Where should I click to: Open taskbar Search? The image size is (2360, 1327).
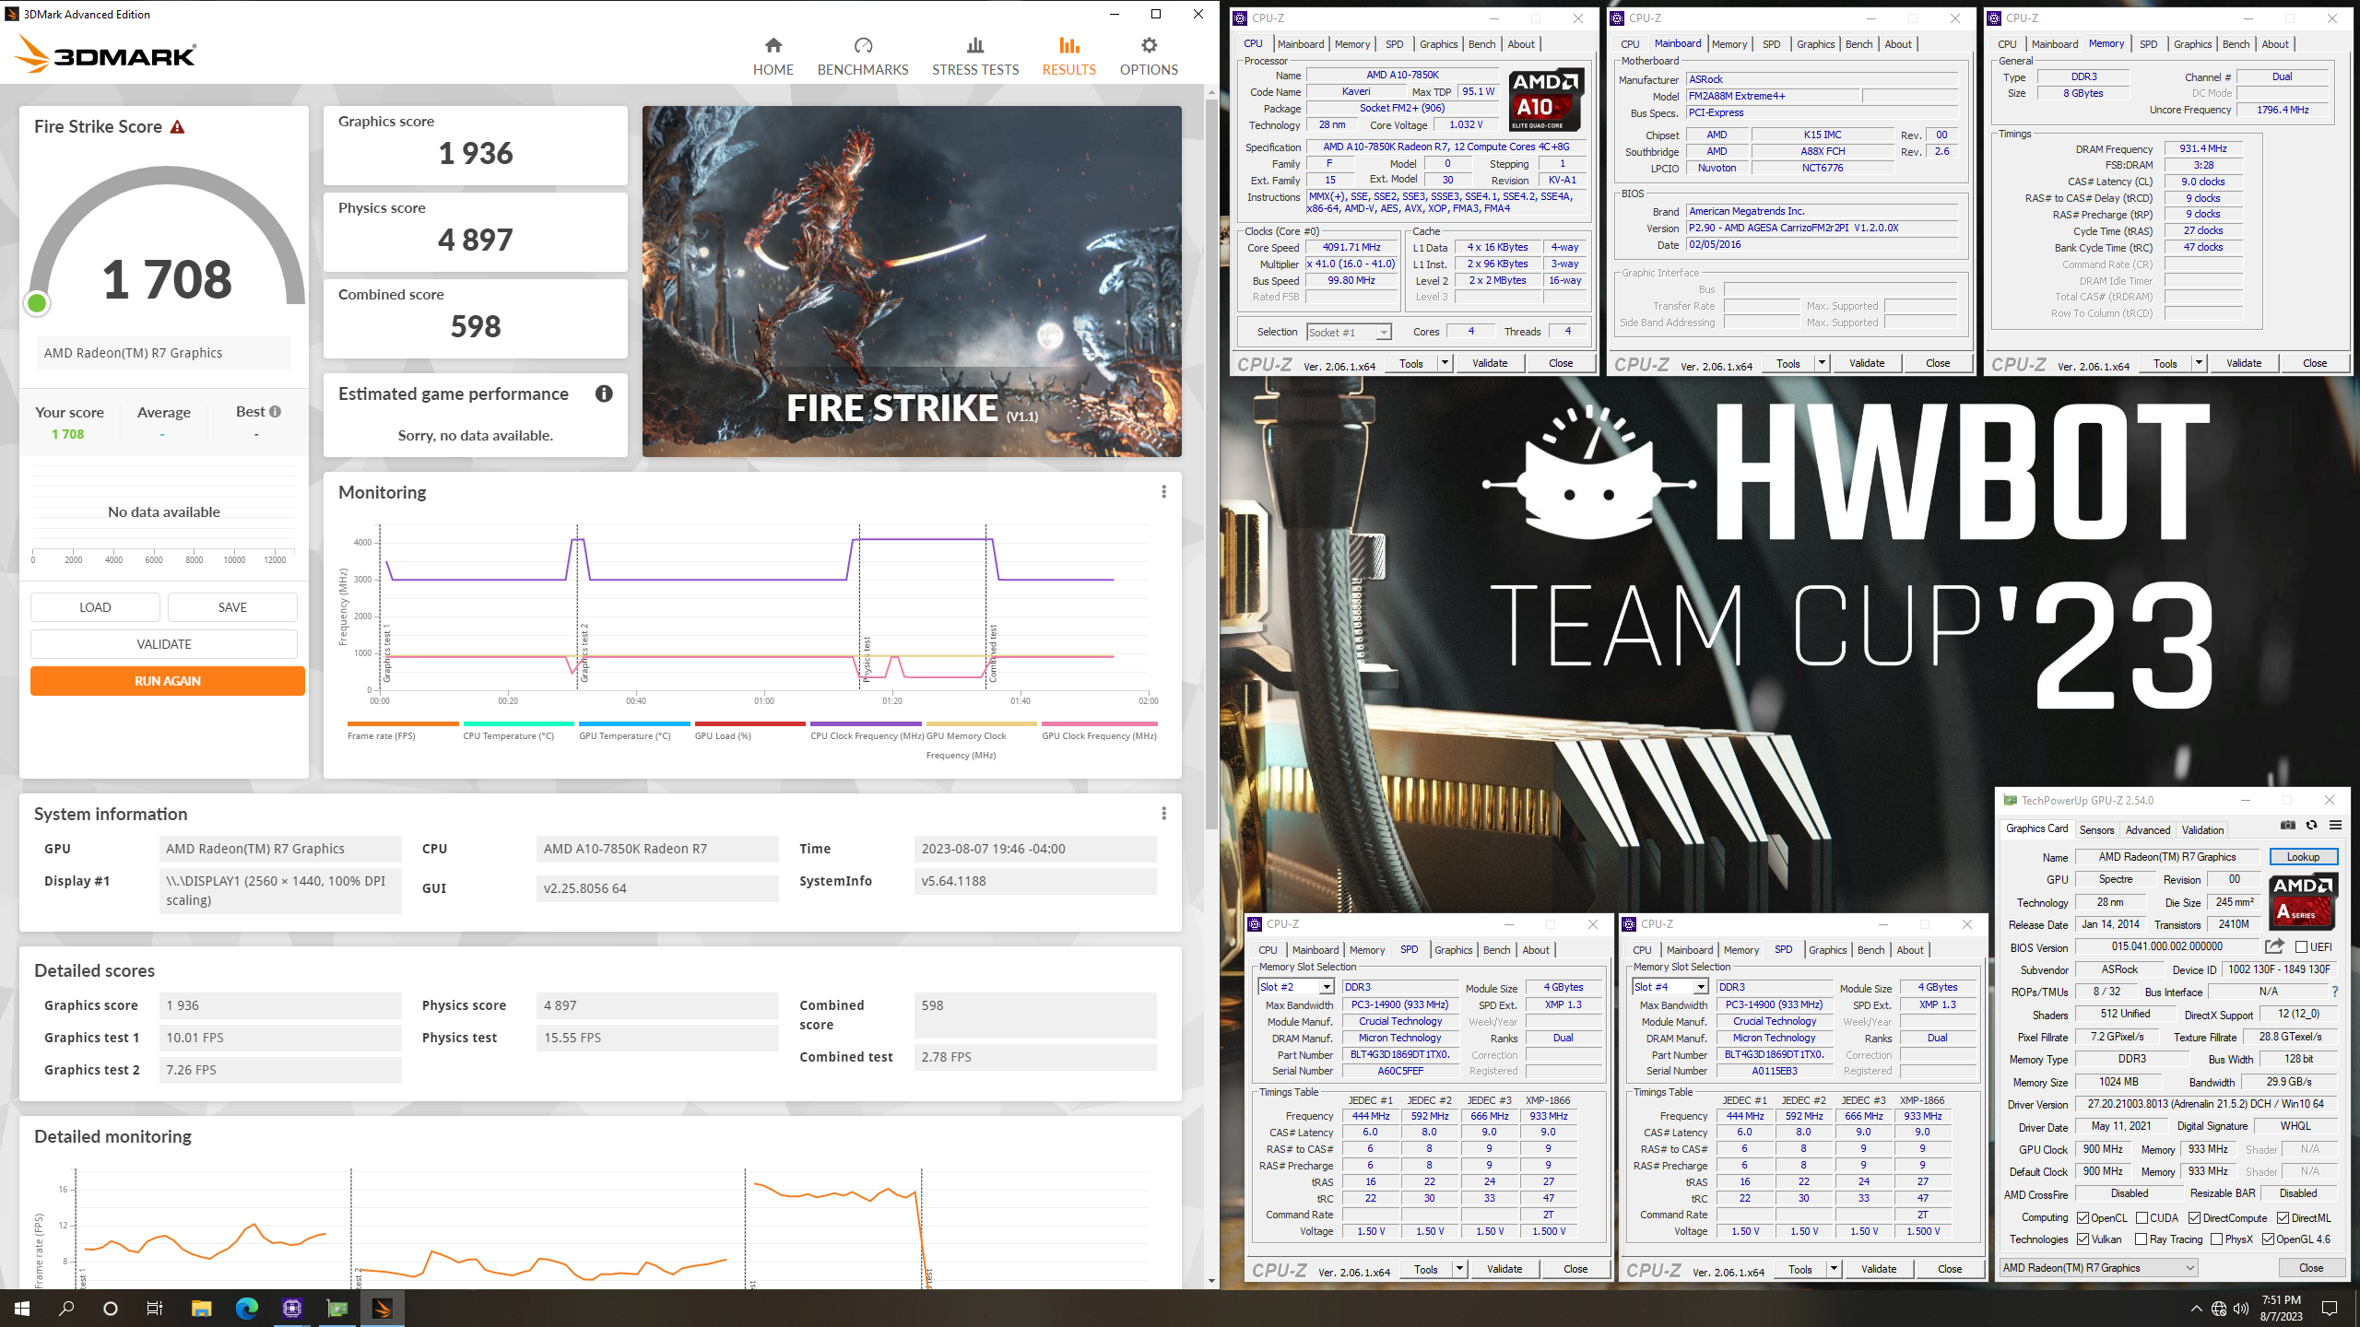click(x=66, y=1308)
